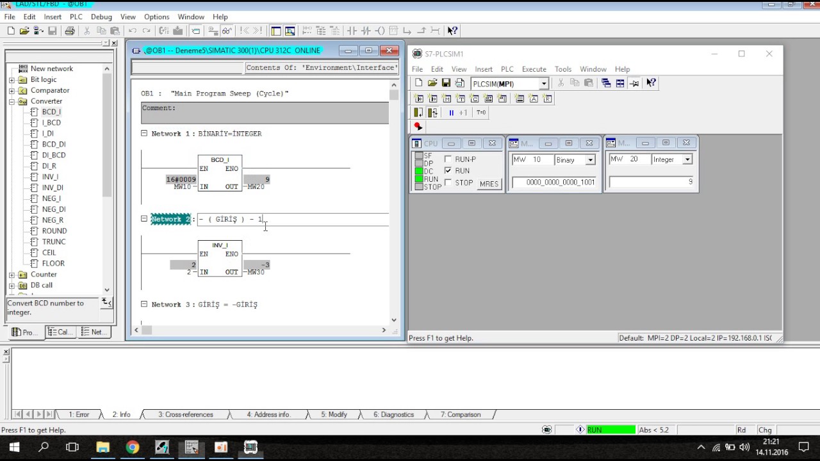820x461 pixels.
Task: Click the Pause simulation icon in PLCSIM
Action: click(451, 113)
